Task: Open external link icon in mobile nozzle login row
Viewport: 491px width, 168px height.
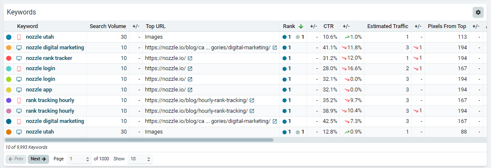Action: point(190,69)
